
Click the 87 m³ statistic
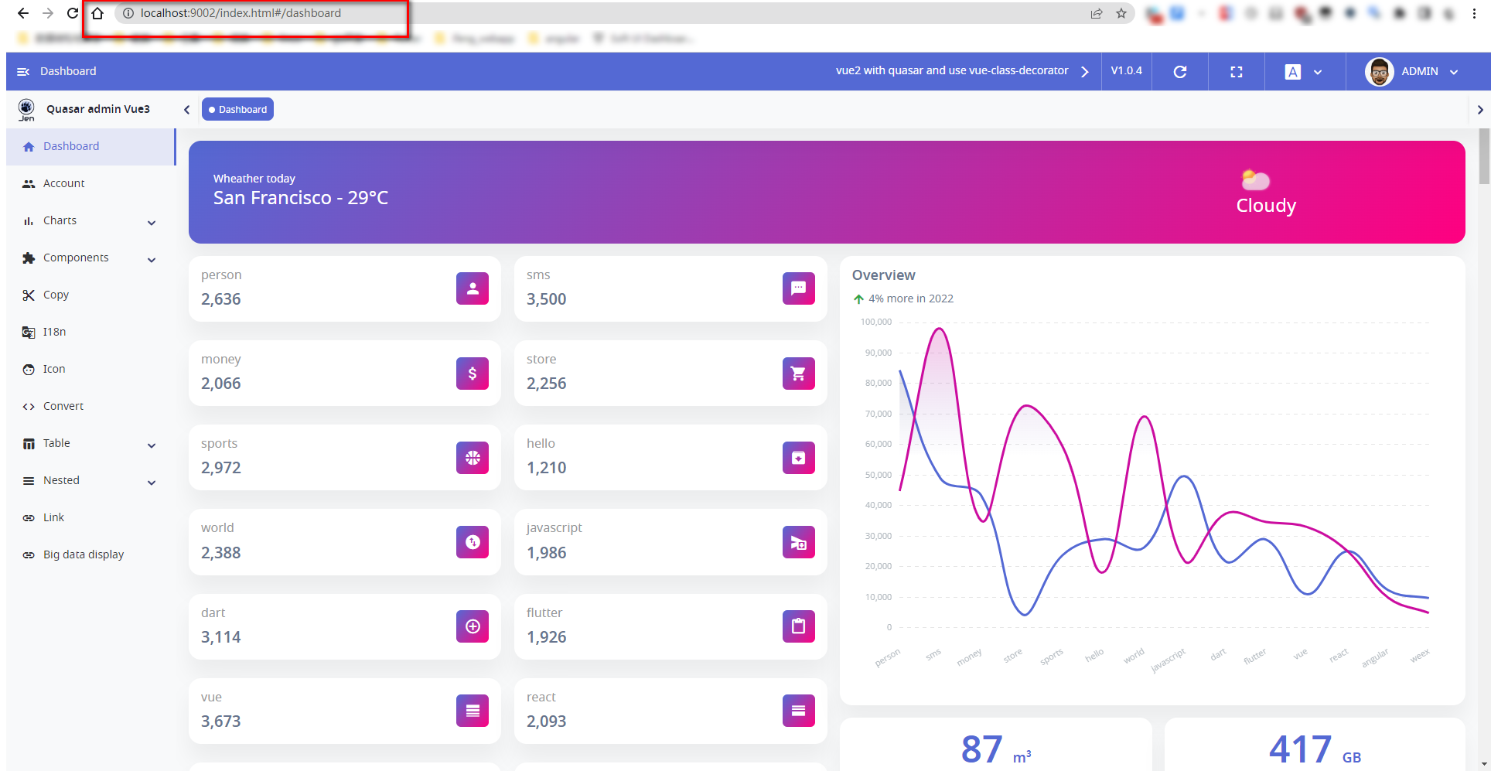click(x=996, y=749)
